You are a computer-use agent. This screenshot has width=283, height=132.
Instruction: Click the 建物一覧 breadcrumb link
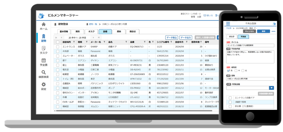click(93, 24)
